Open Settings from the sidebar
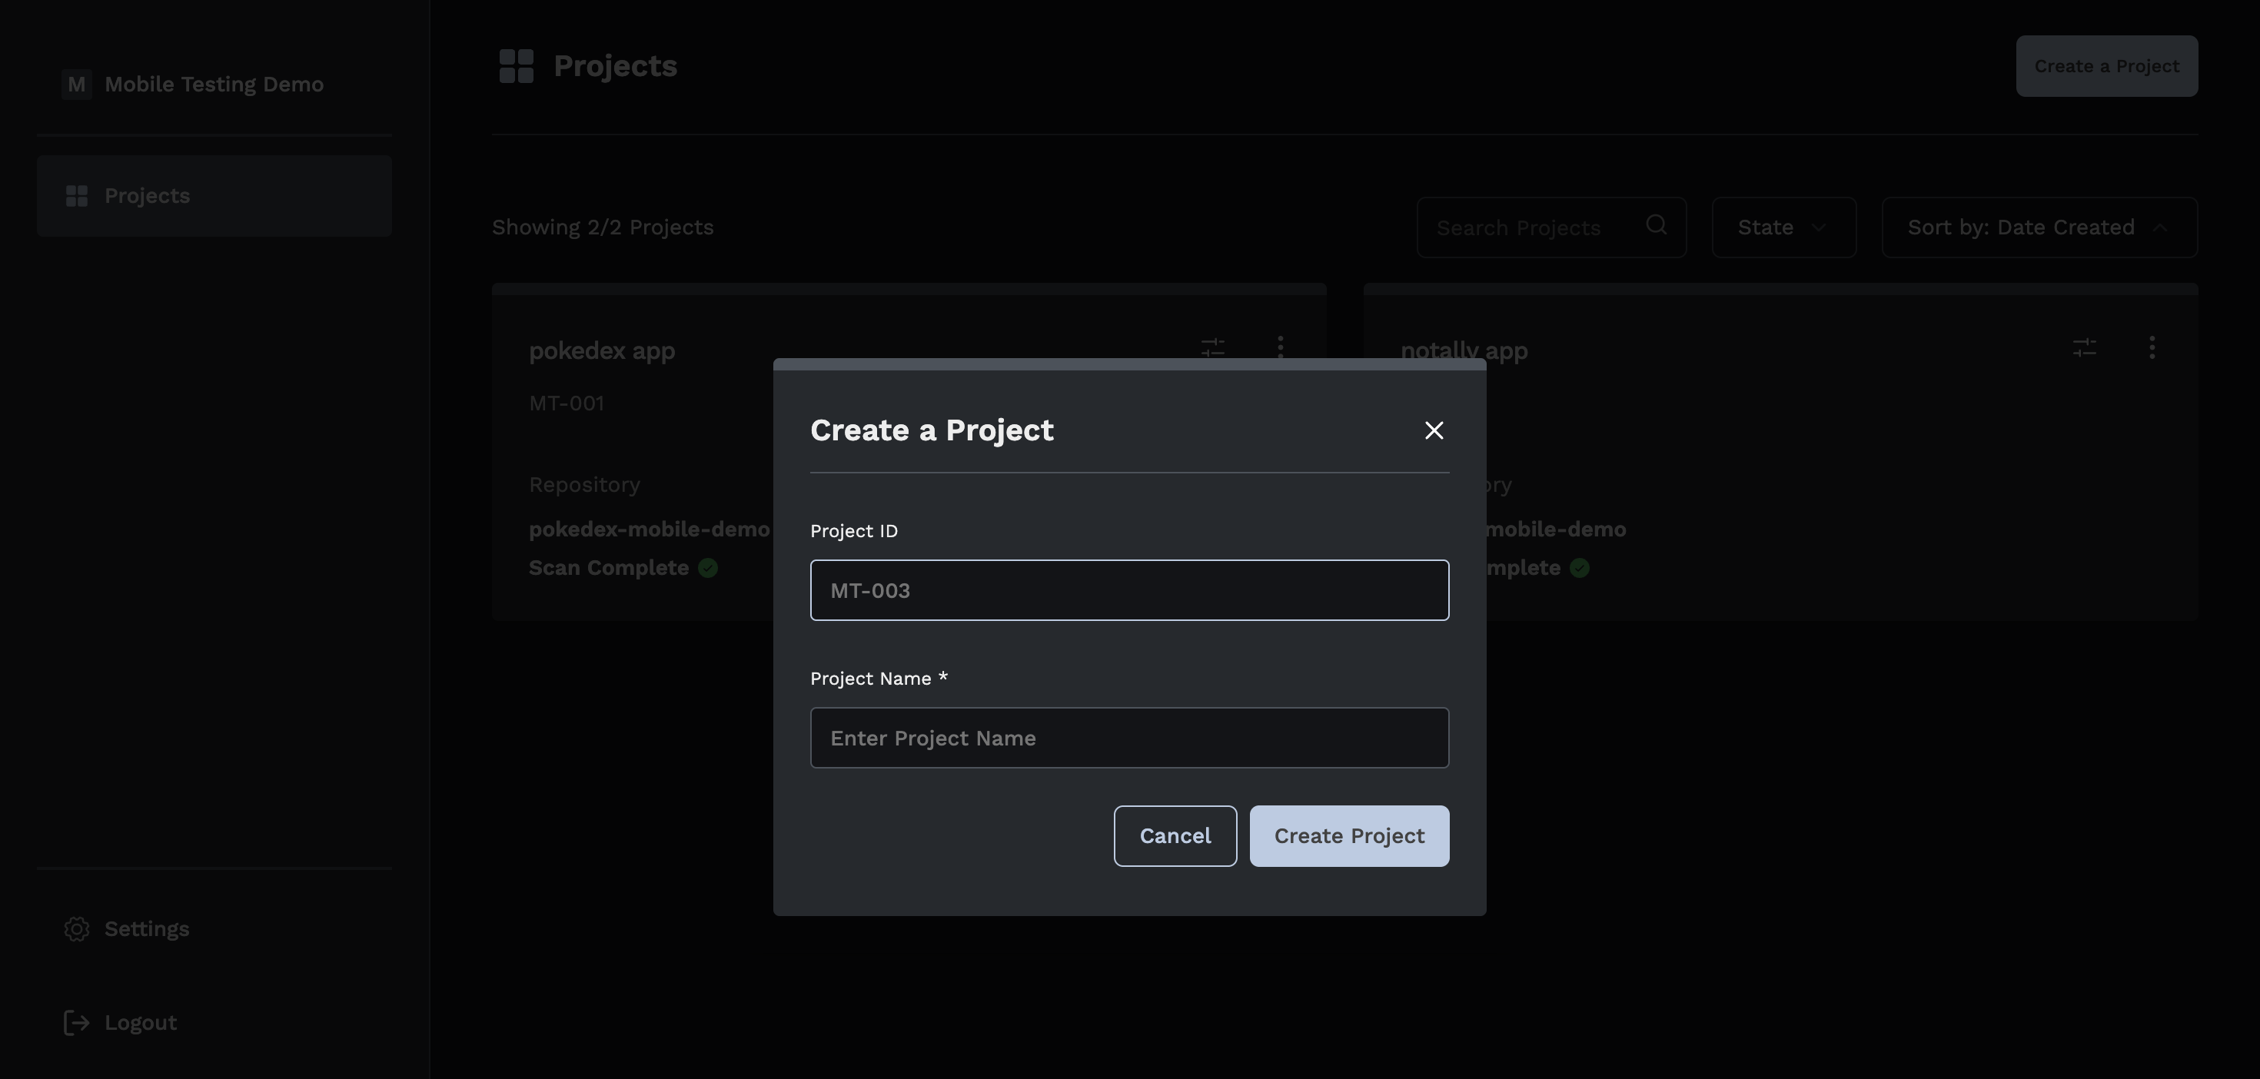2260x1079 pixels. coord(147,929)
